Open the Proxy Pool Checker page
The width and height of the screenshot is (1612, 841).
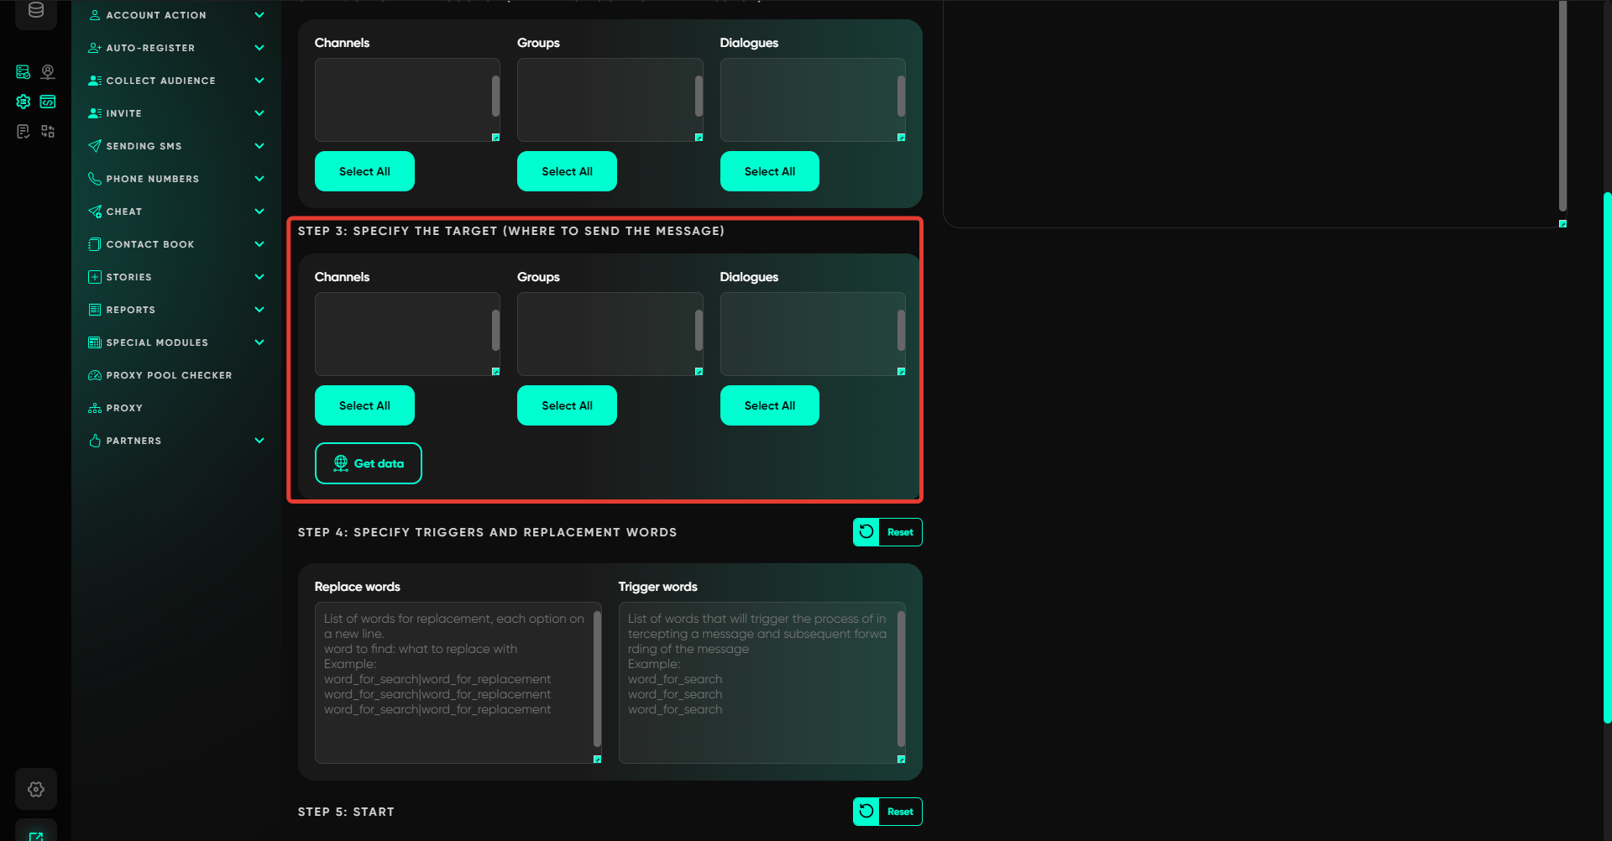[168, 375]
